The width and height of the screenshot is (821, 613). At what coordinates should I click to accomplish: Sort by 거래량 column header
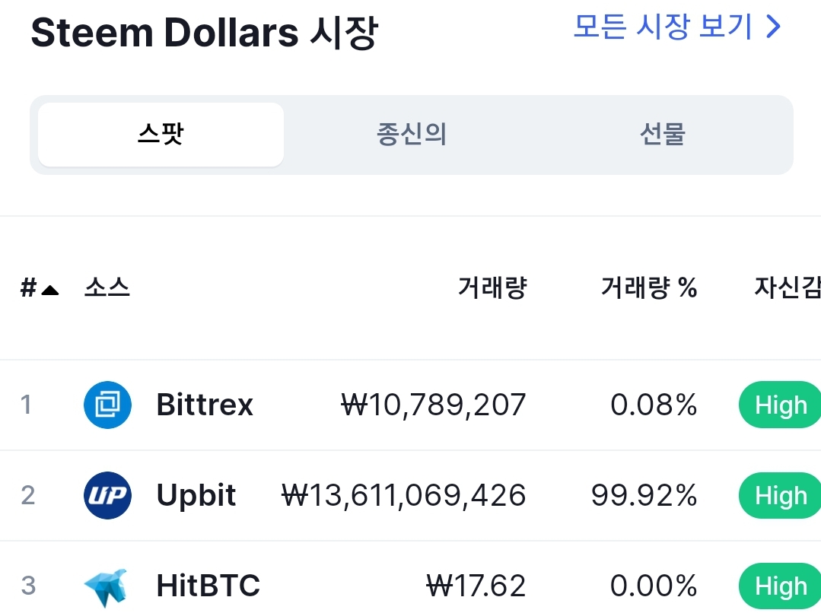point(492,287)
